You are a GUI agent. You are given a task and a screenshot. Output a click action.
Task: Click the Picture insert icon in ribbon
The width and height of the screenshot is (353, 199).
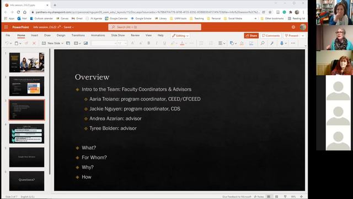[86, 43]
